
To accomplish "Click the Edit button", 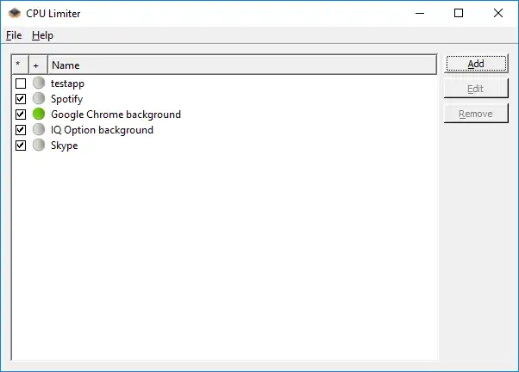I will 476,89.
